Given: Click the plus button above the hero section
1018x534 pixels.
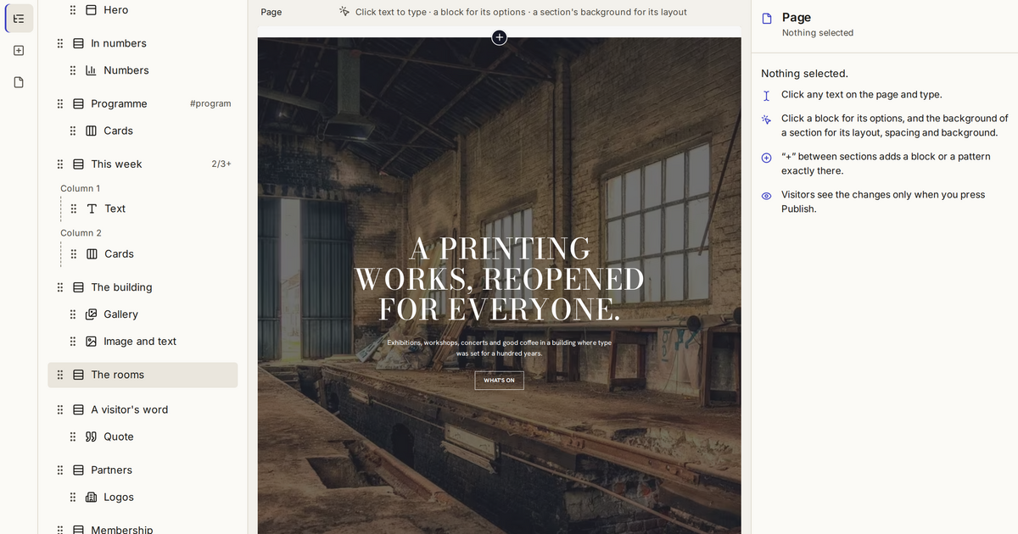Looking at the screenshot, I should tap(500, 37).
